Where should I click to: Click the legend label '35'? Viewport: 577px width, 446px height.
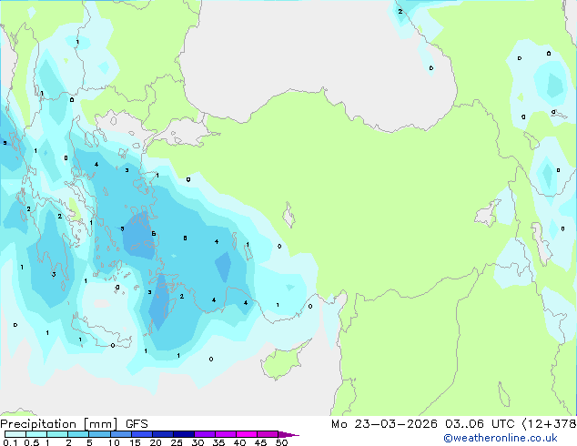pyautogui.click(x=218, y=442)
